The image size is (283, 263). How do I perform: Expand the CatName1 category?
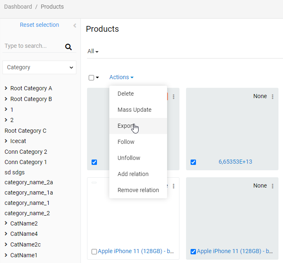pos(6,255)
